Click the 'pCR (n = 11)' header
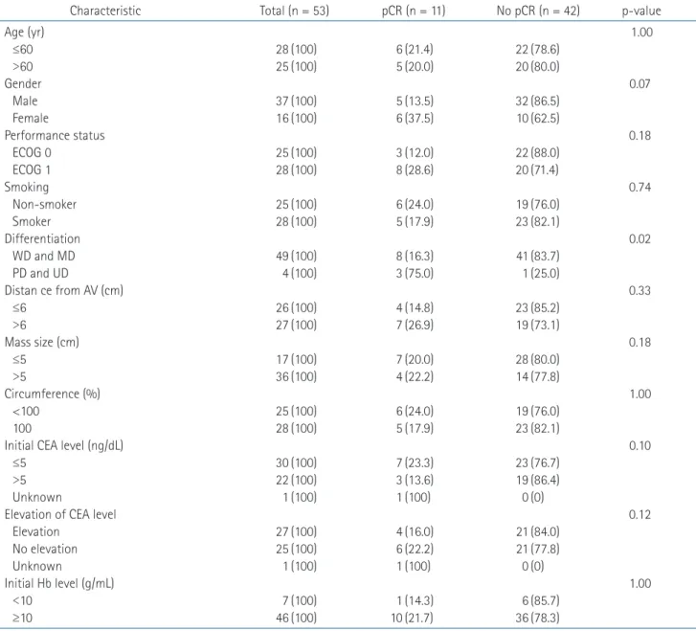 click(414, 11)
